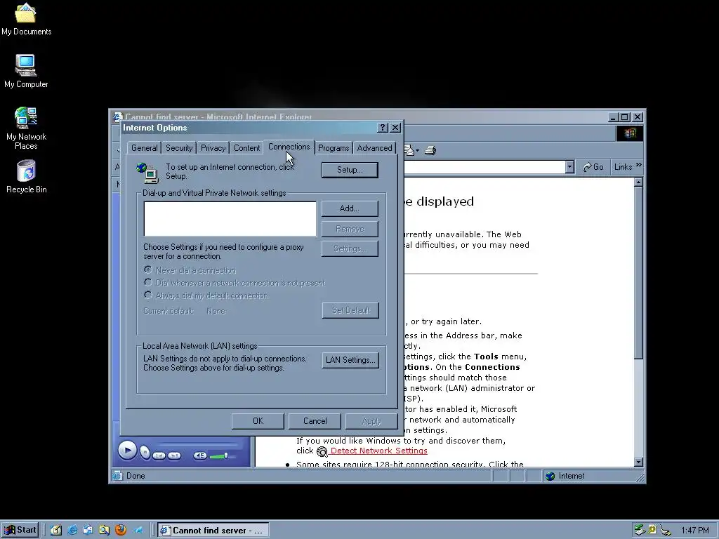Click Cannot find server taskbar button

pos(213,531)
